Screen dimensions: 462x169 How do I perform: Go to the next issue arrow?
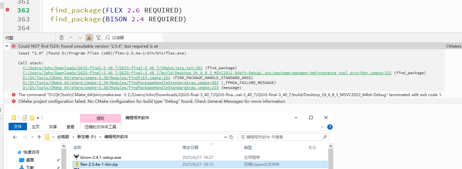(x=80, y=38)
